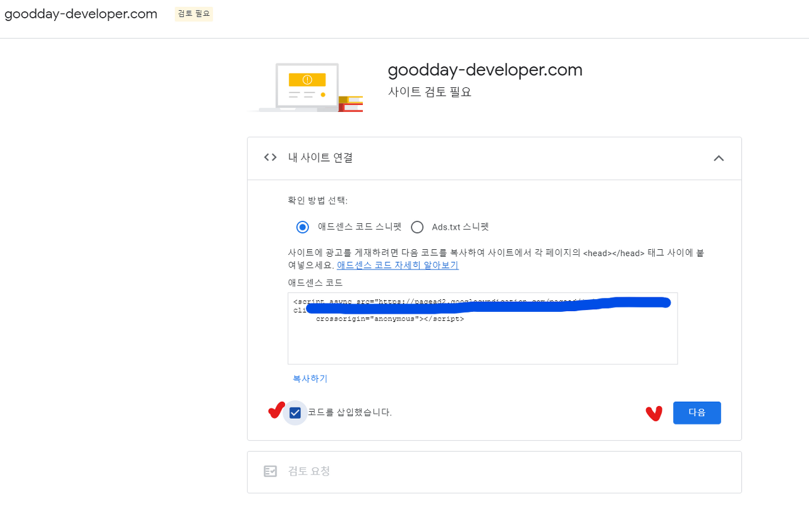Click the site review illustration image
This screenshot has width=809, height=506.
pyautogui.click(x=306, y=87)
